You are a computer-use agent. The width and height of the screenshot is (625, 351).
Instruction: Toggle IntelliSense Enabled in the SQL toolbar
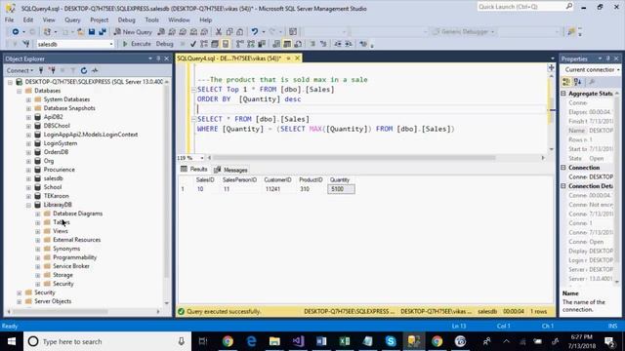point(226,44)
